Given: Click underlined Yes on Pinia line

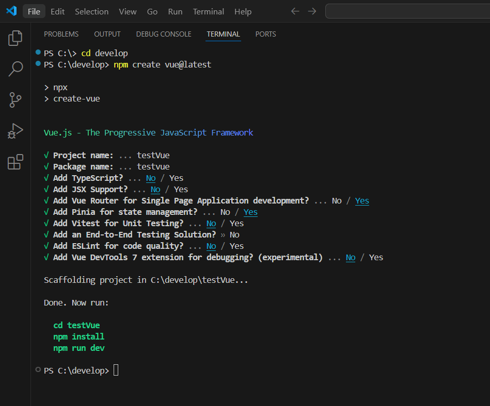Looking at the screenshot, I should pyautogui.click(x=250, y=212).
